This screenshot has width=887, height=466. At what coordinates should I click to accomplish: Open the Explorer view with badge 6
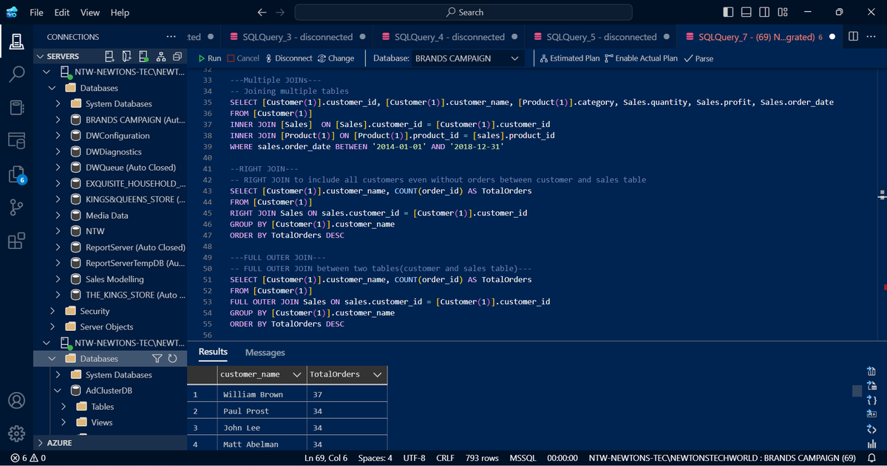16,174
